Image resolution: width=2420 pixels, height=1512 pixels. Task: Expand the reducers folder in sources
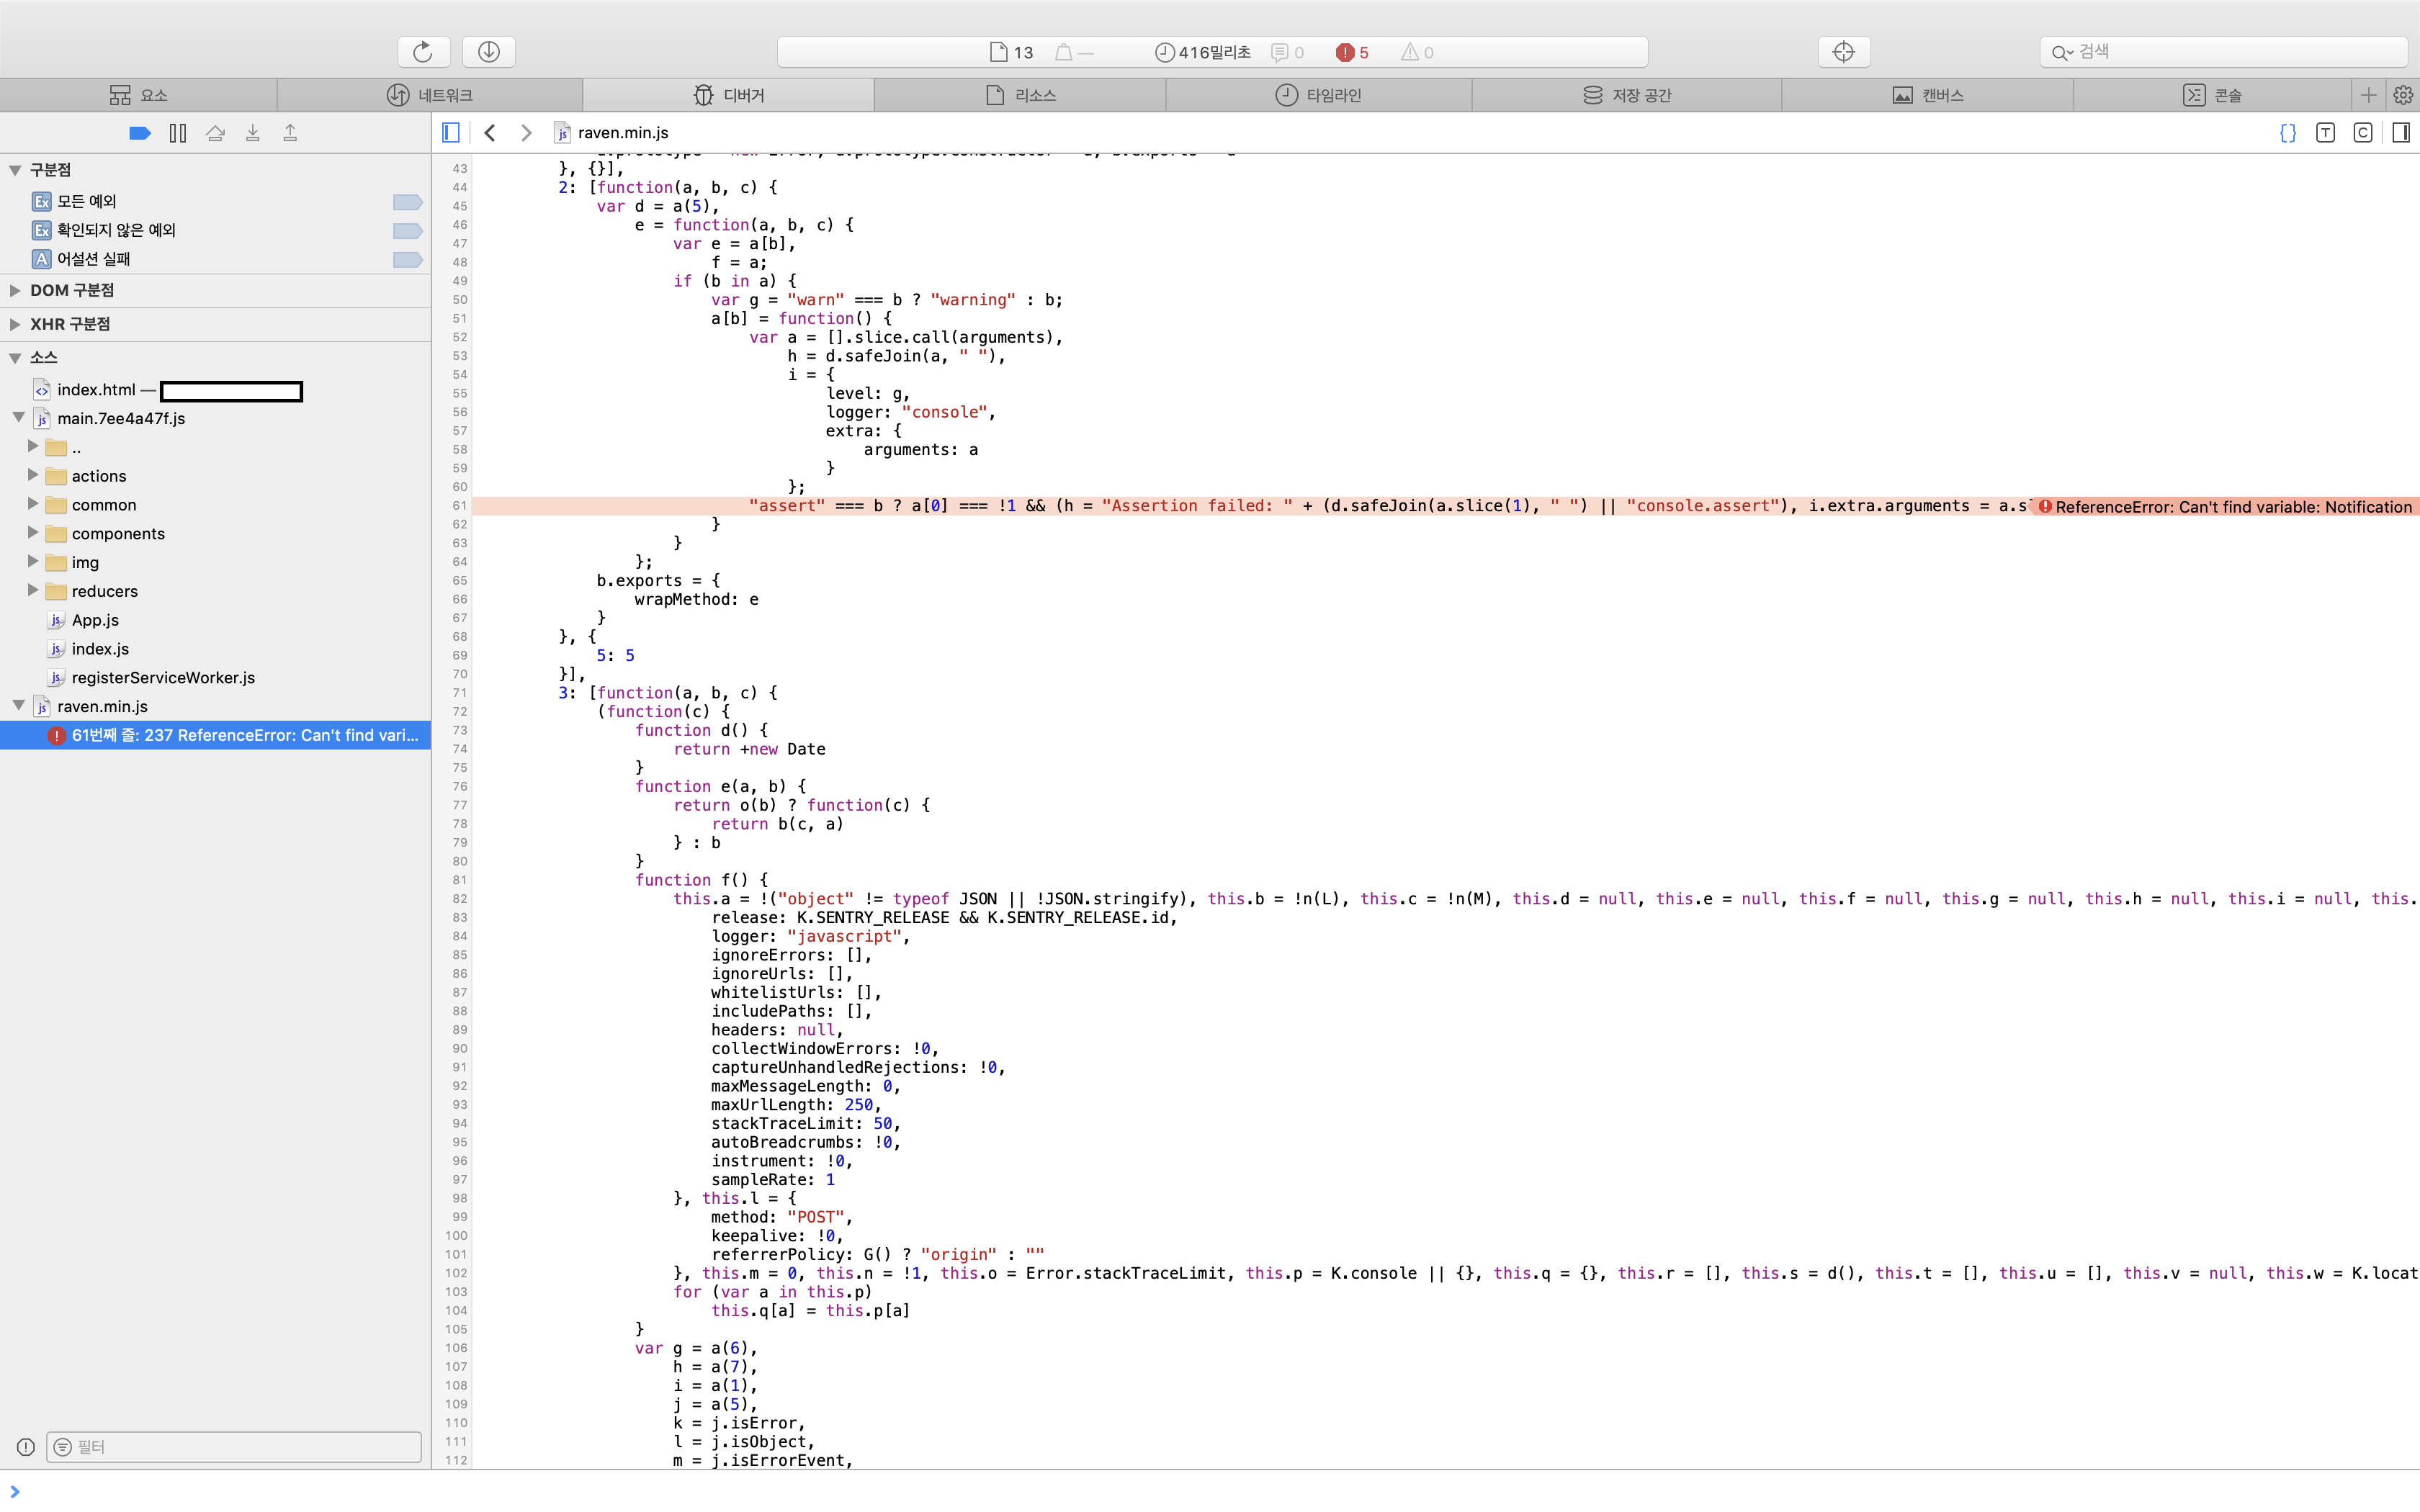[33, 591]
